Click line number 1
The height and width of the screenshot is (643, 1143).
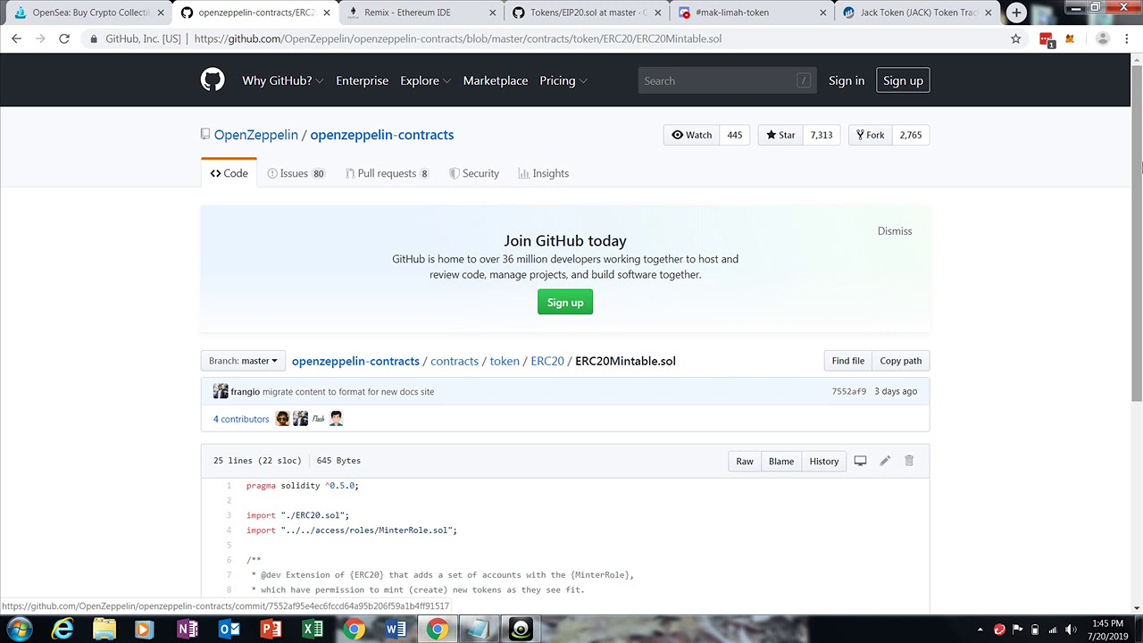tap(228, 486)
